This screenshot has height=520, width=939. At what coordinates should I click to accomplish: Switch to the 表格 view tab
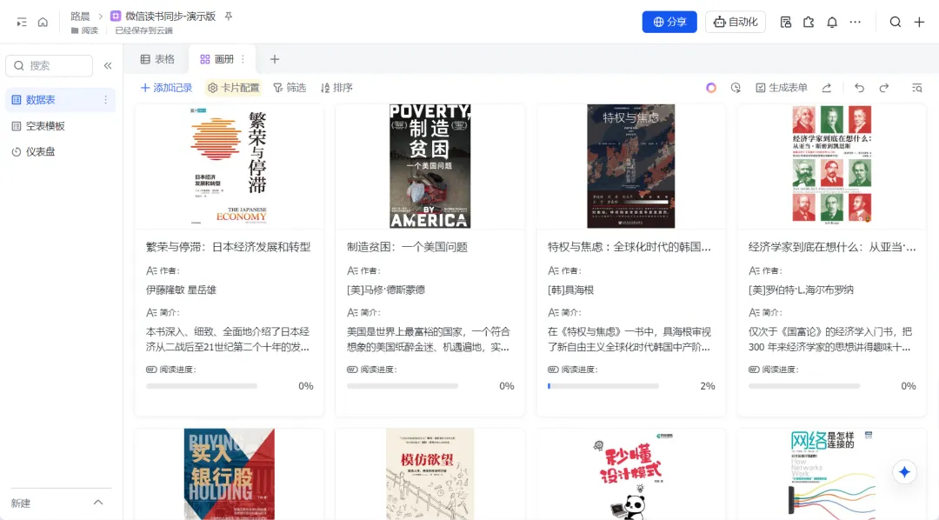pos(157,59)
